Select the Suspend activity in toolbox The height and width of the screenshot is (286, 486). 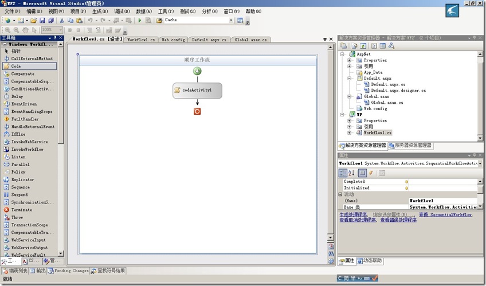(x=29, y=195)
